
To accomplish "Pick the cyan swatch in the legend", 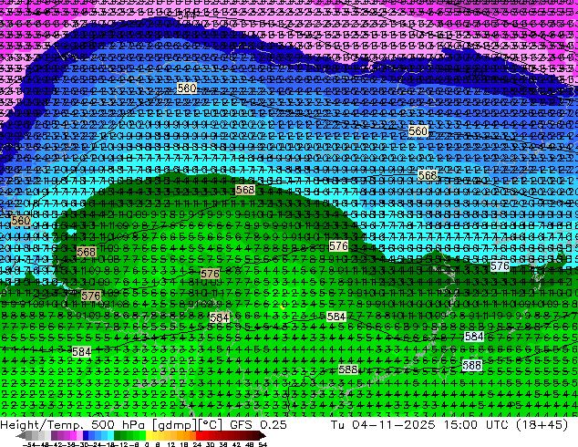I will tap(110, 436).
